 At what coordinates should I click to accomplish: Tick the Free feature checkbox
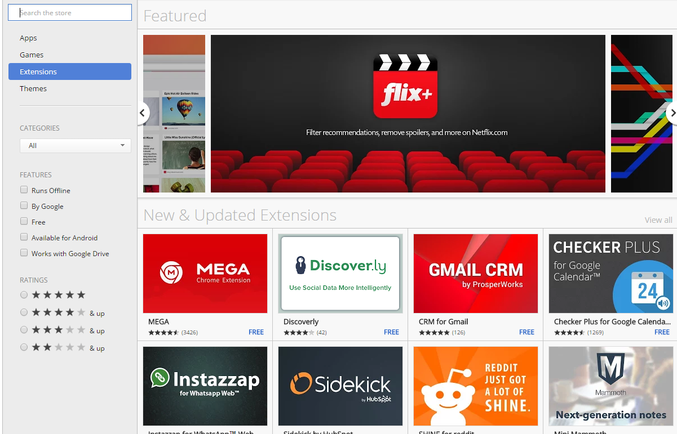[x=24, y=221]
